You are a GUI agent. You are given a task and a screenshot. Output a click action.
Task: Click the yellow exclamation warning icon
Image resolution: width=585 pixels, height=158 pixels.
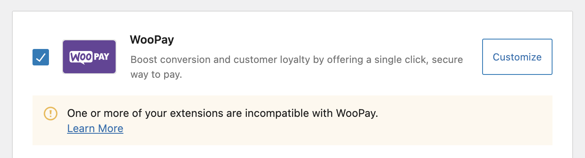[51, 114]
